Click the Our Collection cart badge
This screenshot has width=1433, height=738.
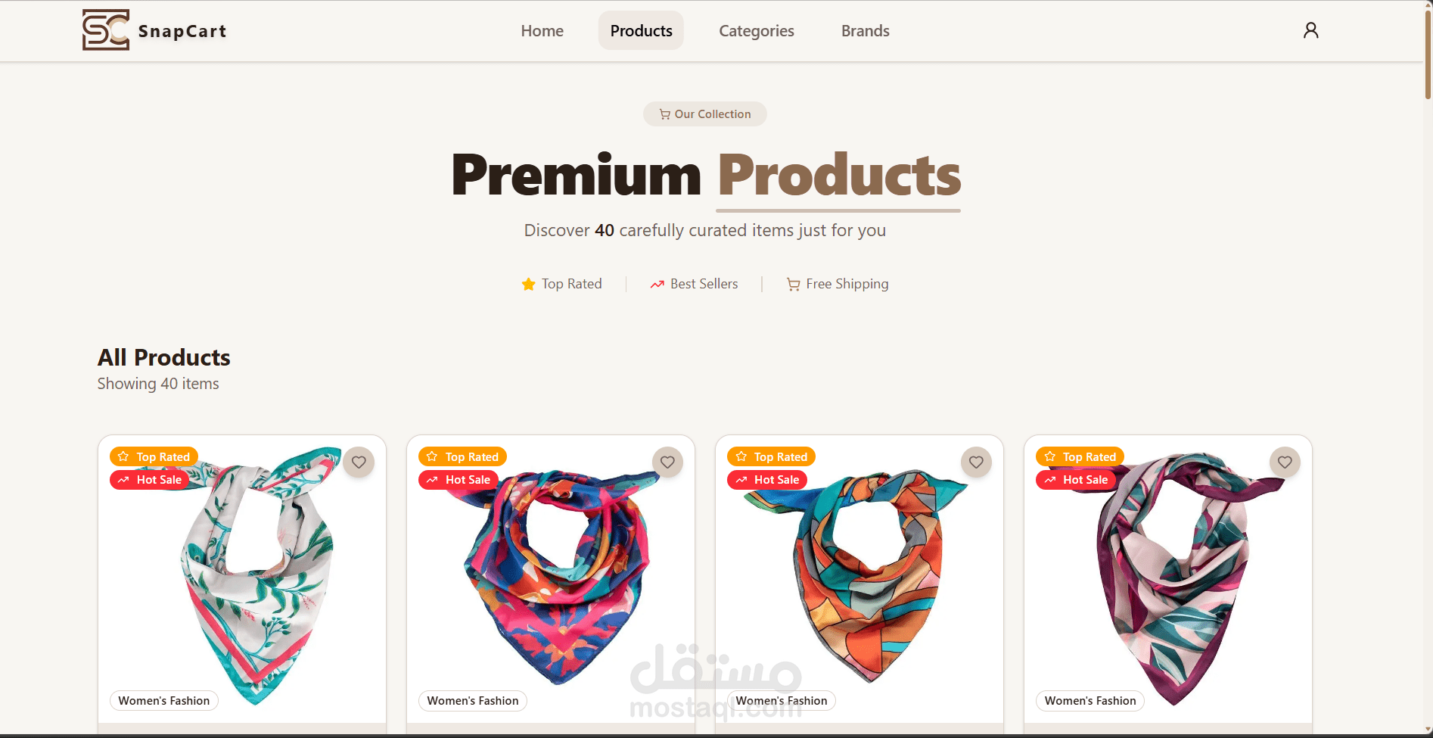click(x=705, y=114)
